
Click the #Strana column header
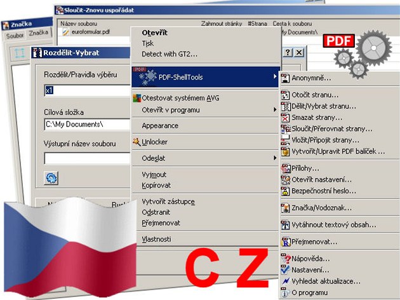pyautogui.click(x=257, y=24)
